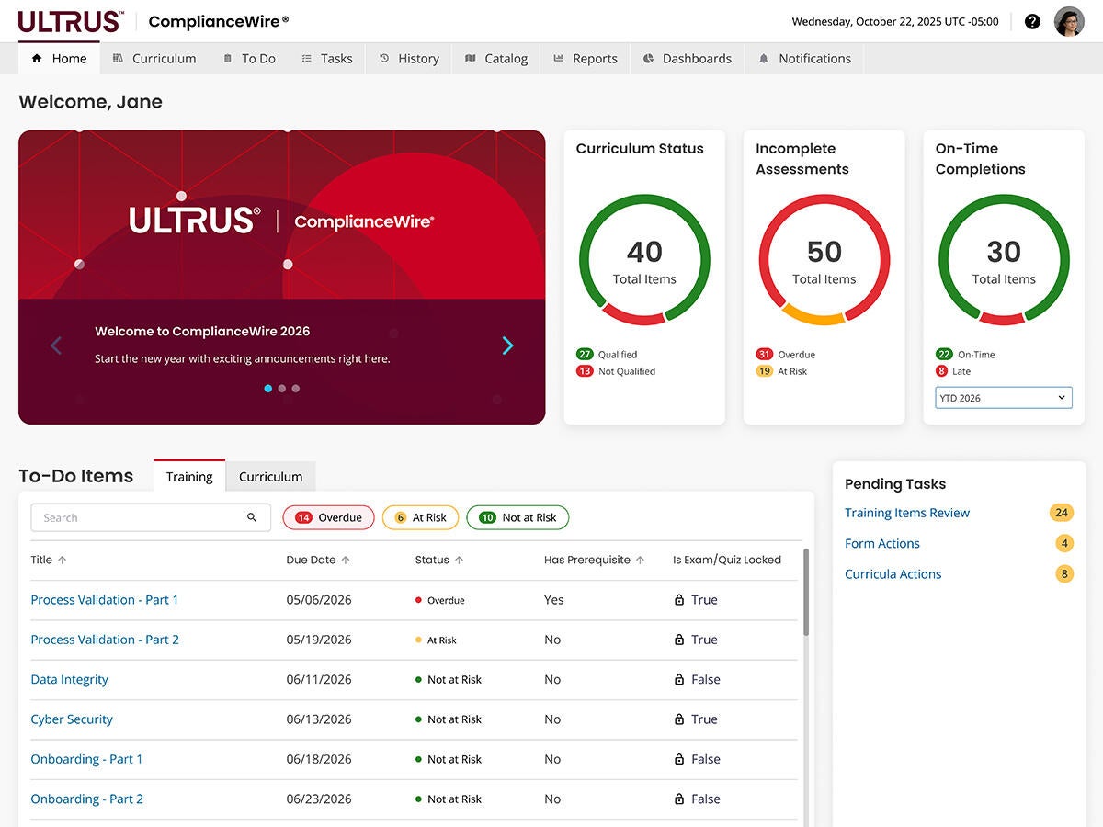Toggle the At Risk filter chip

click(420, 517)
